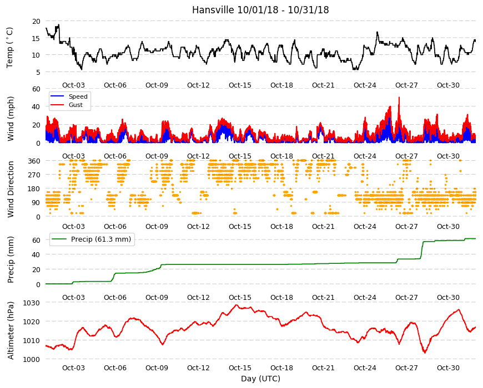Click the blue Speed legend line
The image size is (483, 388).
pyautogui.click(x=57, y=96)
